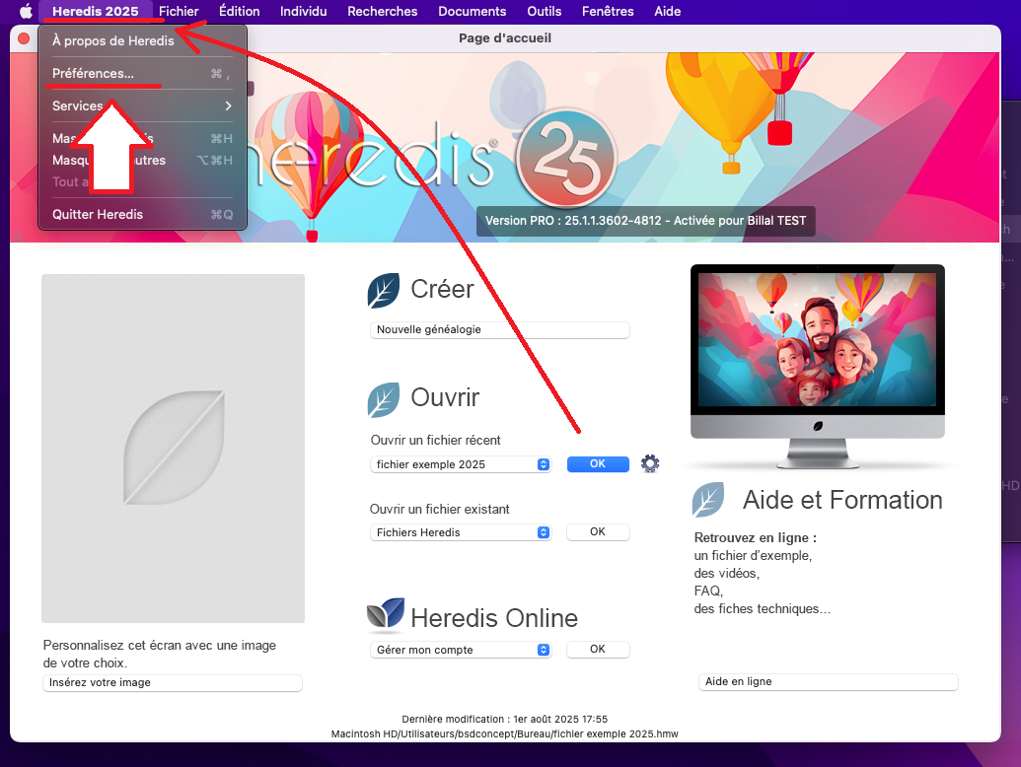This screenshot has height=767, width=1021.
Task: Click the Nouvelle généalogie button
Action: 499,330
